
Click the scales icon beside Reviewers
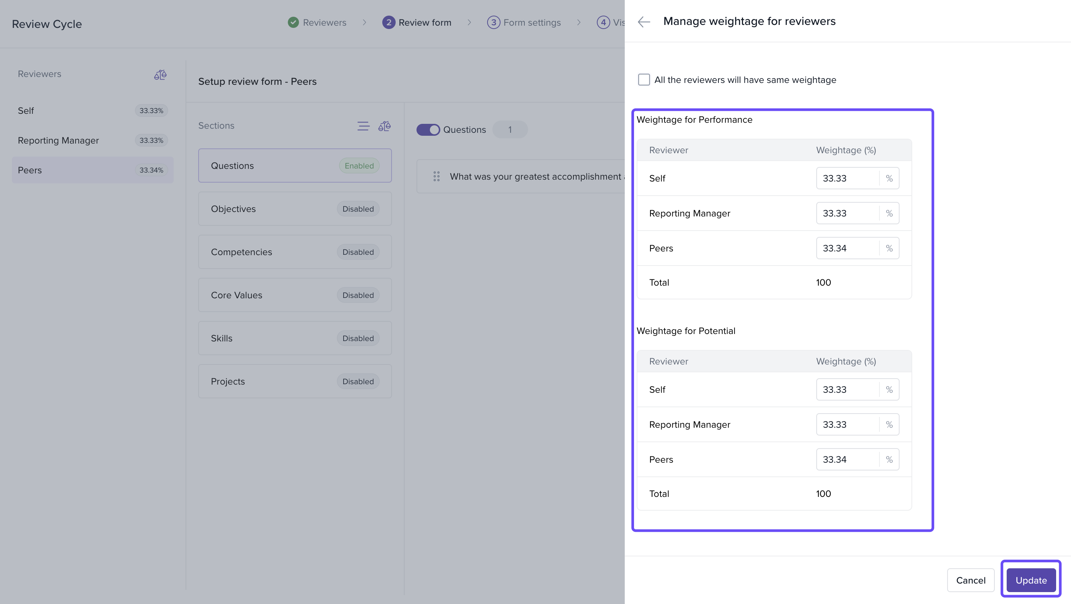pos(160,74)
